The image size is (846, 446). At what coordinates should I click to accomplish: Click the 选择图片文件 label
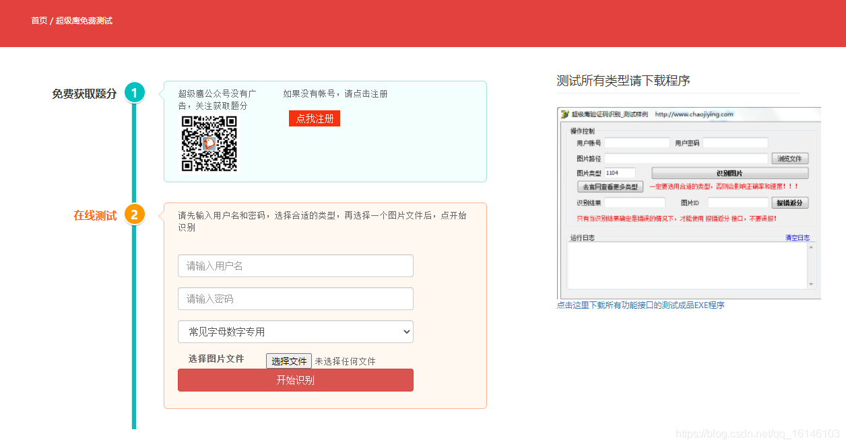[x=216, y=359]
